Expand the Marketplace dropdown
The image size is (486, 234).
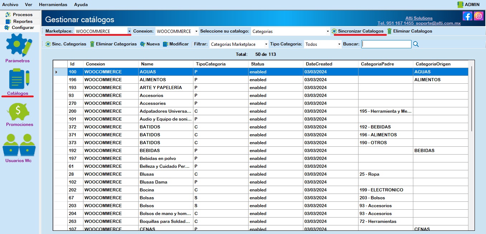[x=129, y=31]
